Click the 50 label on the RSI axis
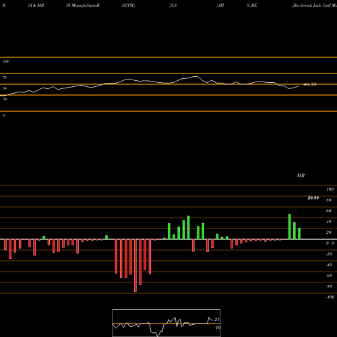 5,88
